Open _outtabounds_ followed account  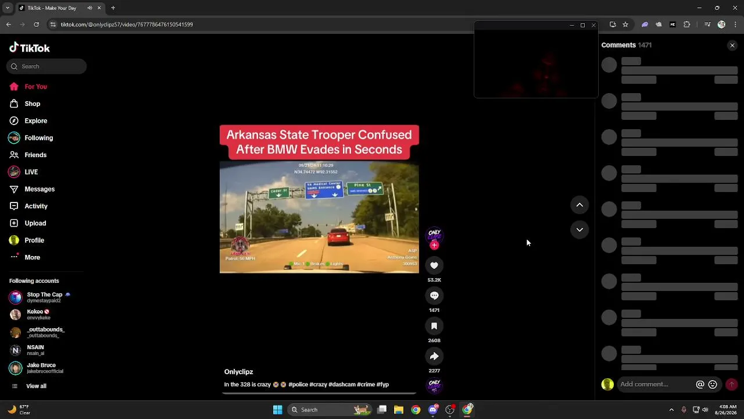click(x=37, y=332)
